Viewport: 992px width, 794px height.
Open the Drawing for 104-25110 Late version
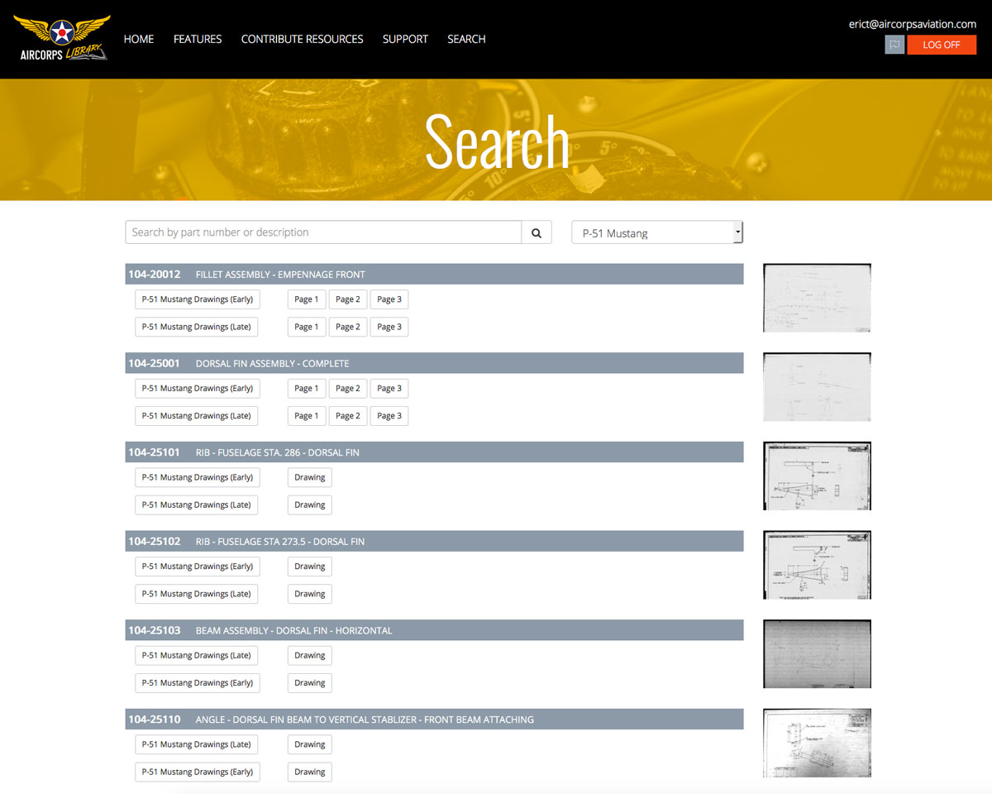309,744
